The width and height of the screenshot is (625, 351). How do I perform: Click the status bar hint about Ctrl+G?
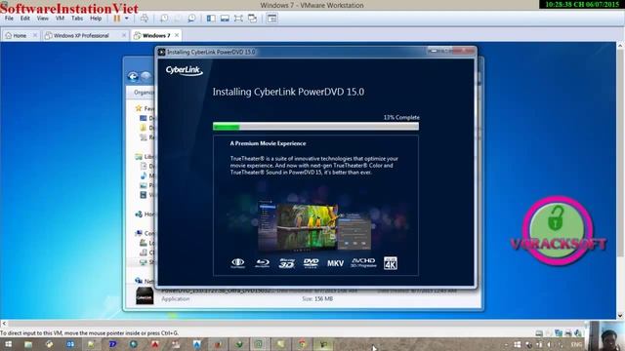click(89, 333)
